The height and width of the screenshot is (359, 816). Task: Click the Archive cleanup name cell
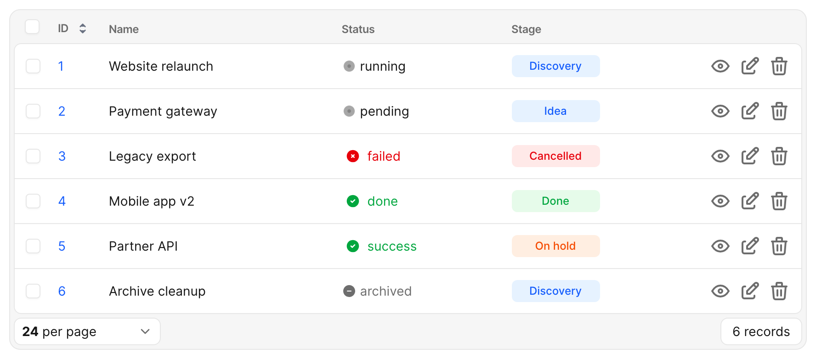click(x=157, y=291)
